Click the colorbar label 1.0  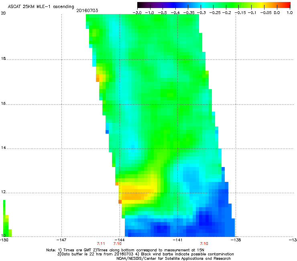pyautogui.click(x=290, y=13)
